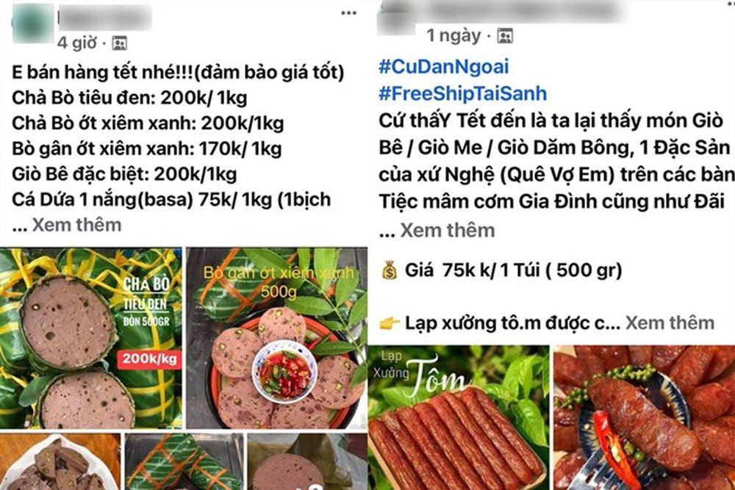Open the bottom-right round chả slice photo

tap(307, 461)
